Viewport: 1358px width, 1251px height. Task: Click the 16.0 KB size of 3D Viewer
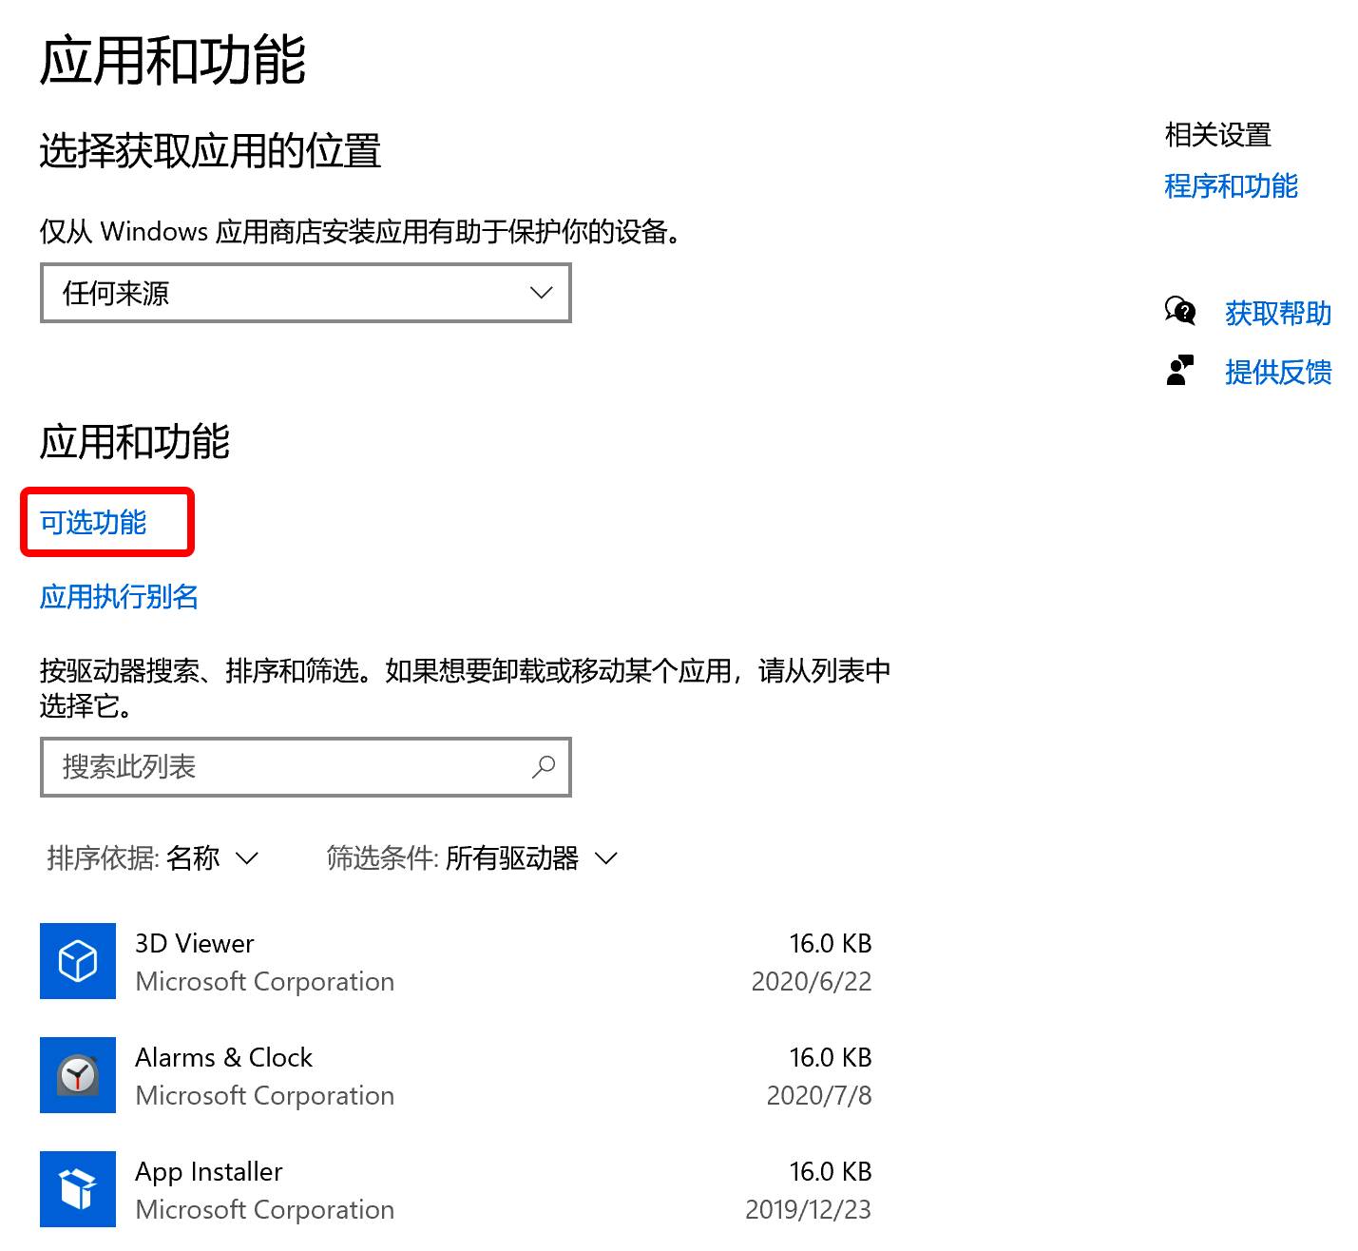pos(831,943)
